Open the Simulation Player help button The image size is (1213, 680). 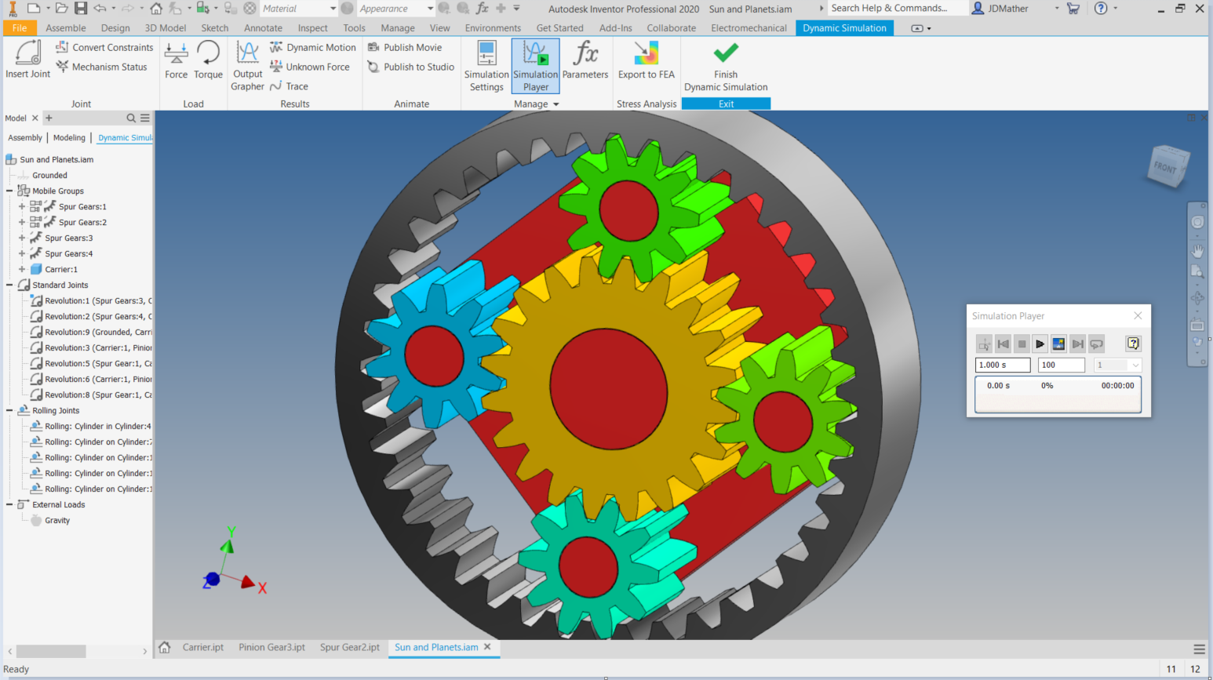click(x=1133, y=344)
